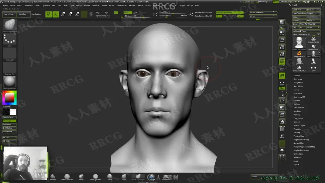Viewport: 325px width, 183px height.
Task: Toggle Live Boolean
Action: click(37, 14)
